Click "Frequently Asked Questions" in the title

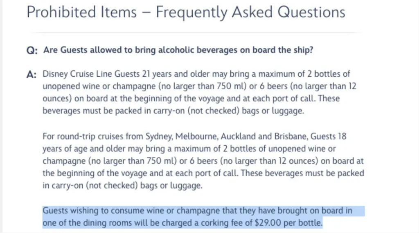[x=250, y=13]
